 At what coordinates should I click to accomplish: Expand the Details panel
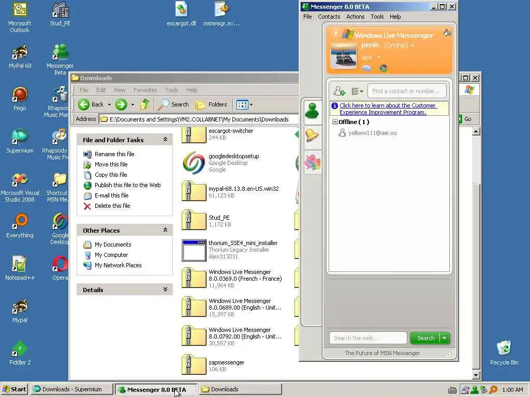point(165,289)
